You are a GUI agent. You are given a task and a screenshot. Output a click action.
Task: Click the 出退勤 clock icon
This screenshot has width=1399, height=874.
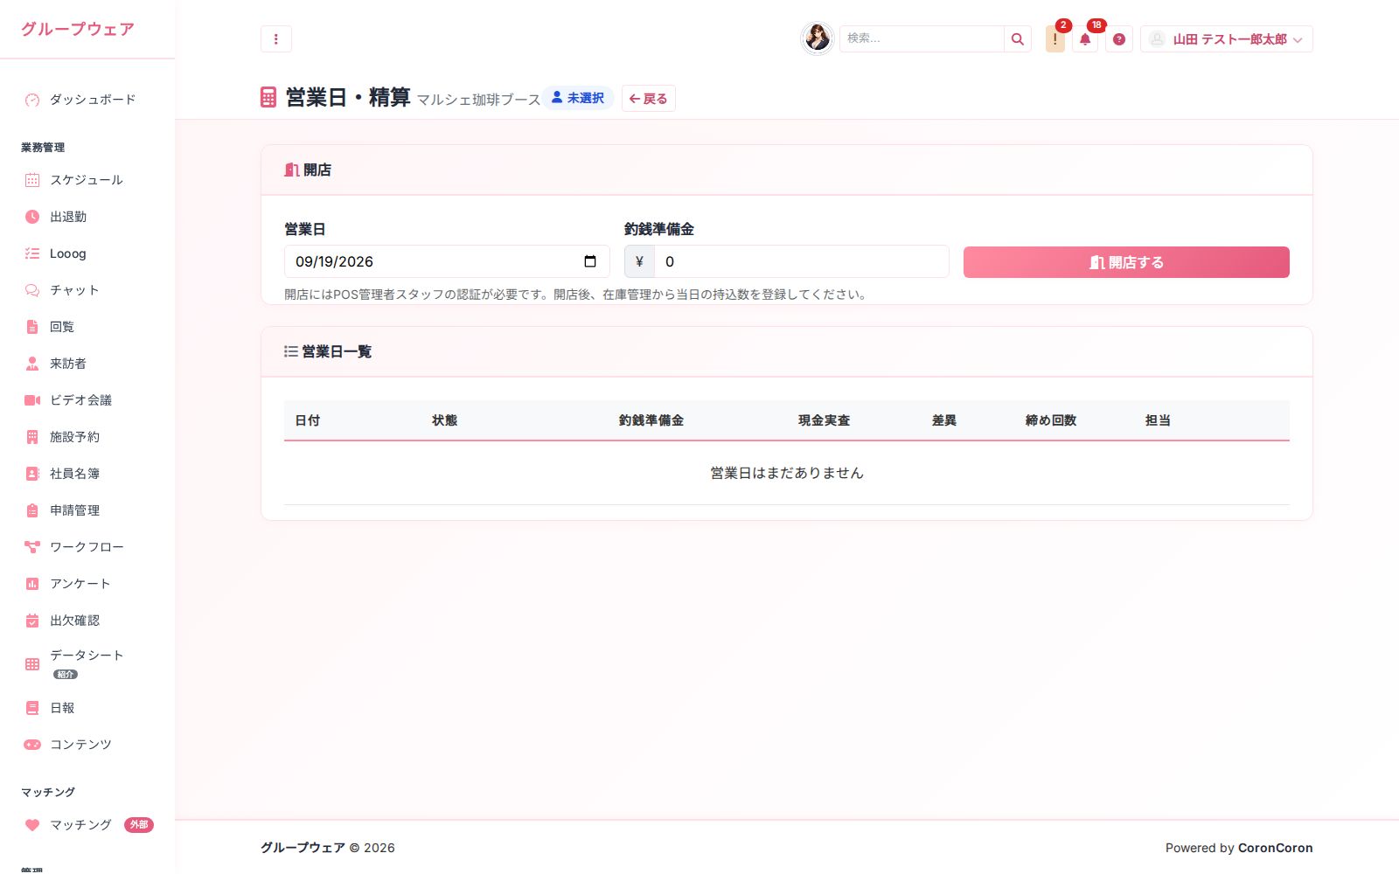click(32, 217)
